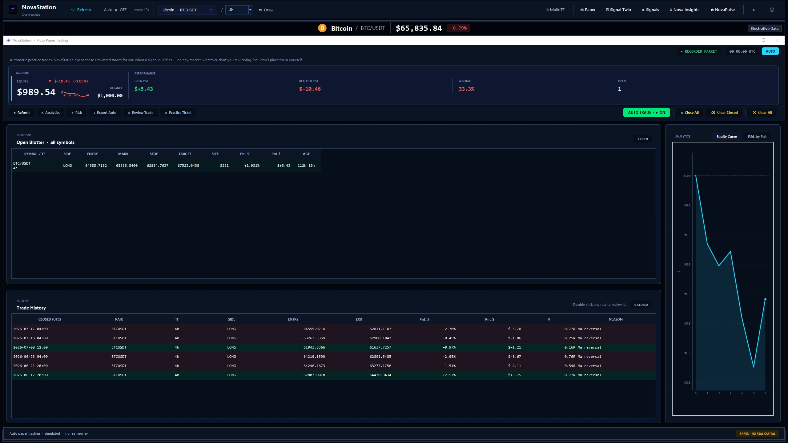The width and height of the screenshot is (788, 443).
Task: Click the equity curve chart area
Action: 723,279
